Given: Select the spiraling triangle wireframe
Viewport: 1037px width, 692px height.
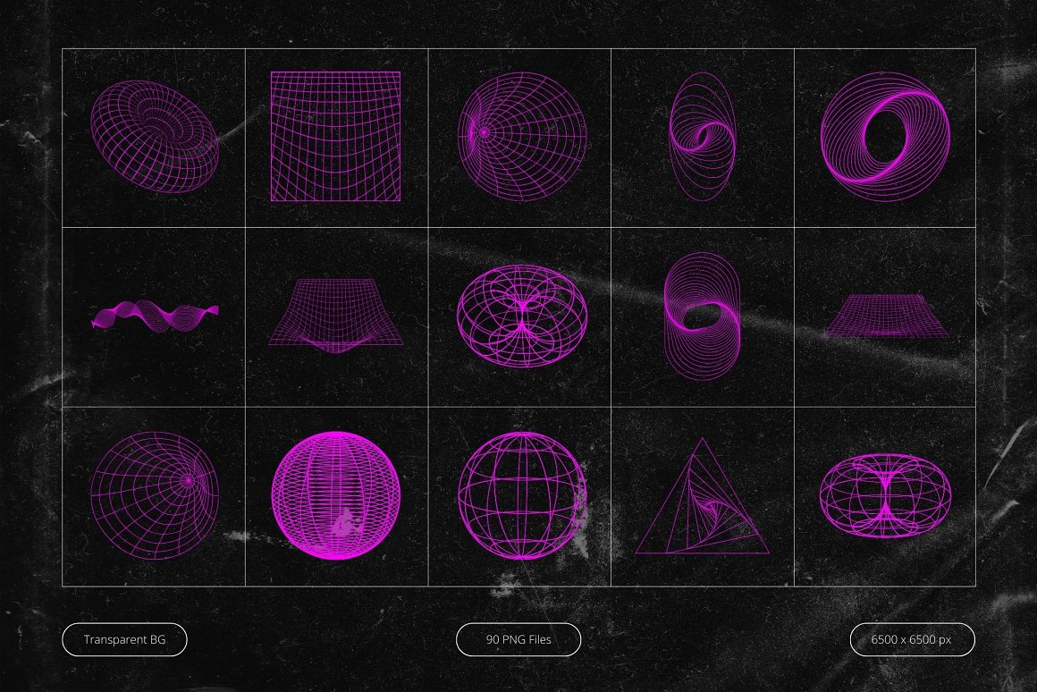Looking at the screenshot, I should click(x=702, y=502).
